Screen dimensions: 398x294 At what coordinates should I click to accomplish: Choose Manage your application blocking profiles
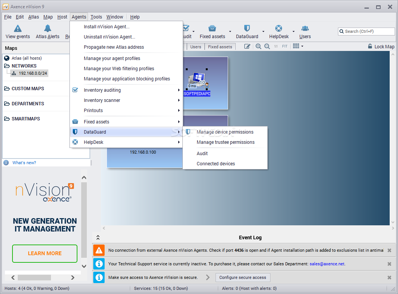point(126,79)
